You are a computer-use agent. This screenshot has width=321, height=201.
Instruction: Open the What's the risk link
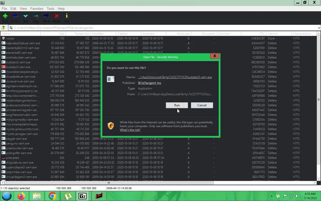click(130, 130)
